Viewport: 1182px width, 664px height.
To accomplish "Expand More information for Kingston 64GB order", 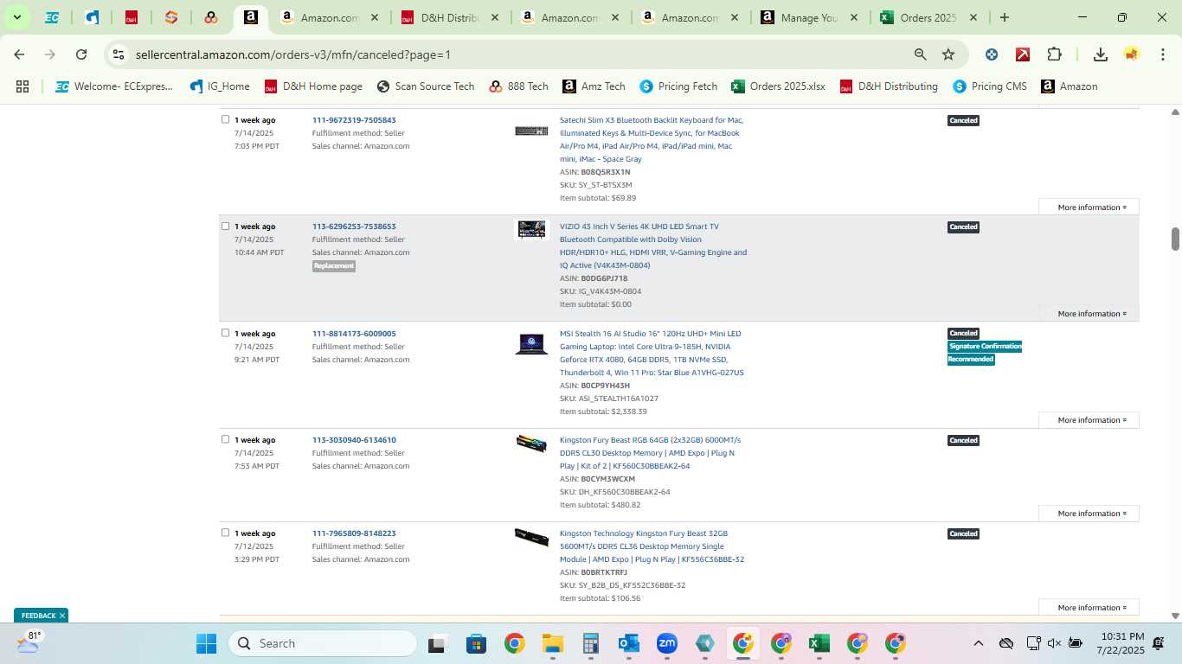I will [x=1089, y=514].
